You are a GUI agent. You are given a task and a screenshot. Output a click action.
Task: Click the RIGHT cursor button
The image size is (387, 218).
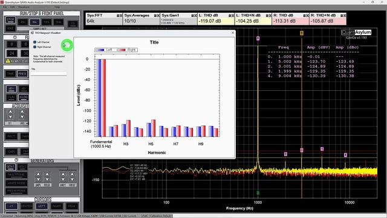coord(57,206)
